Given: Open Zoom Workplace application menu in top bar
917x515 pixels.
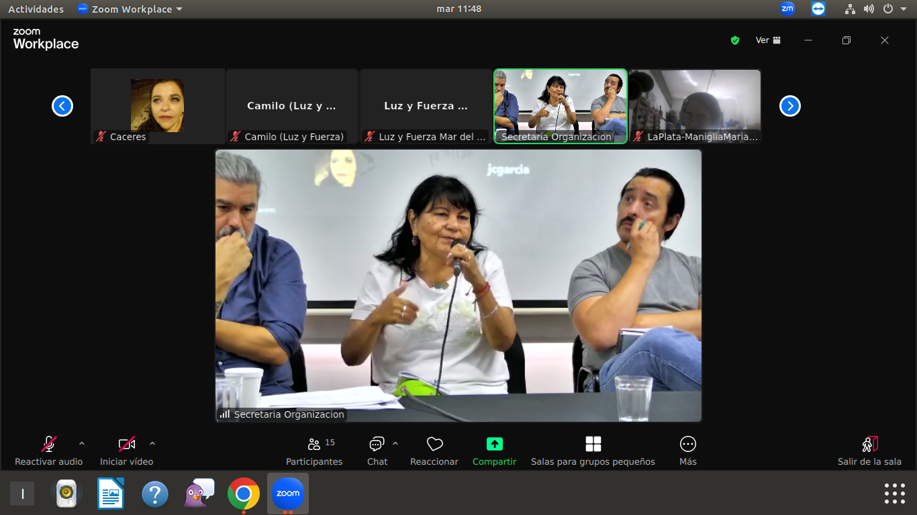Looking at the screenshot, I should [130, 9].
